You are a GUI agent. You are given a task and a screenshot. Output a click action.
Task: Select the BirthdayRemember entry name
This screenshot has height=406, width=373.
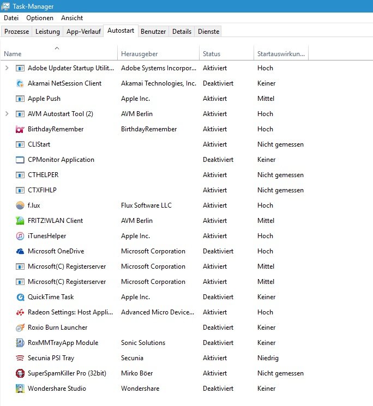click(56, 129)
